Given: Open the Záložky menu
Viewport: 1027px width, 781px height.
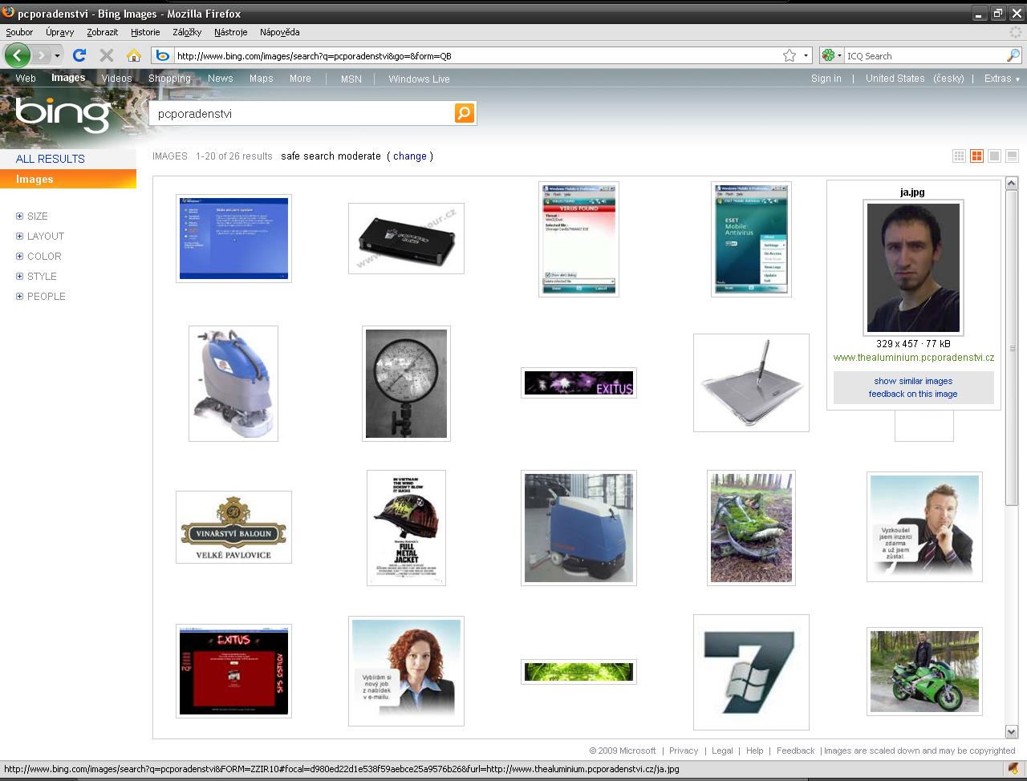Looking at the screenshot, I should click(186, 32).
